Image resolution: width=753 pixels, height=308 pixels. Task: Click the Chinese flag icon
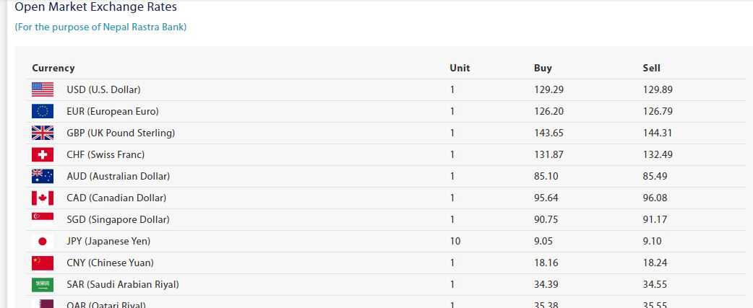tap(43, 263)
